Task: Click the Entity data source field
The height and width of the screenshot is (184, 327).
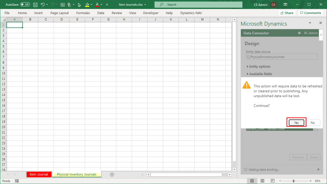Action: (x=282, y=57)
